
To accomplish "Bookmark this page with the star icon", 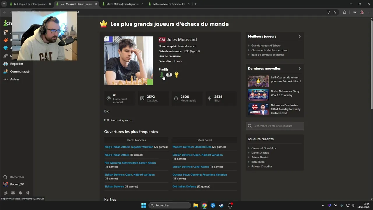I will point(335,12).
